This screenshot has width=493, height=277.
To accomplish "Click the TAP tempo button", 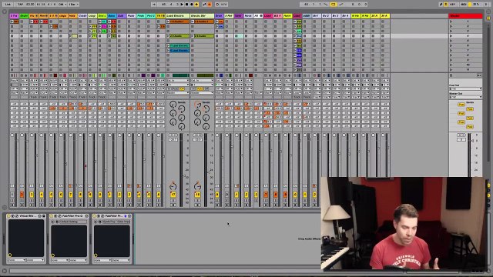I will point(21,5).
